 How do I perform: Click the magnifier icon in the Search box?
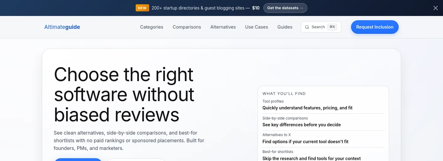tap(307, 27)
